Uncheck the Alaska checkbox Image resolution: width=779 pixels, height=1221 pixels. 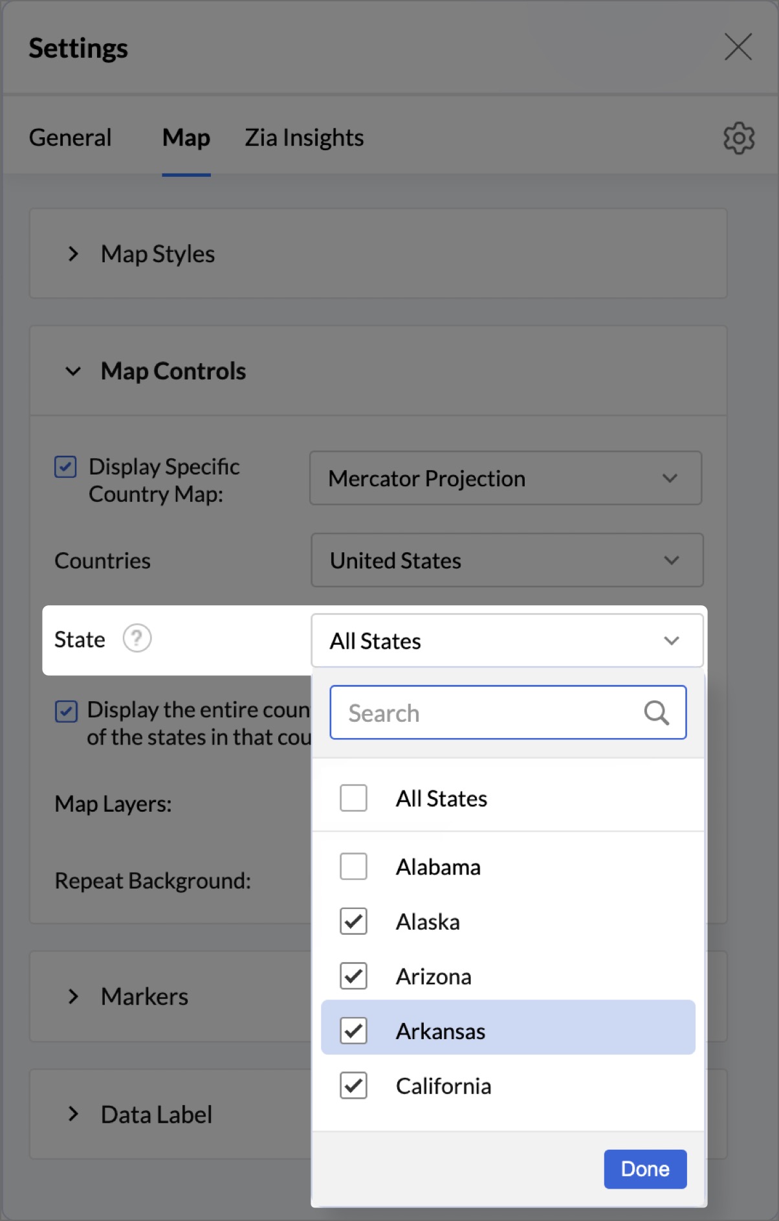pyautogui.click(x=353, y=921)
